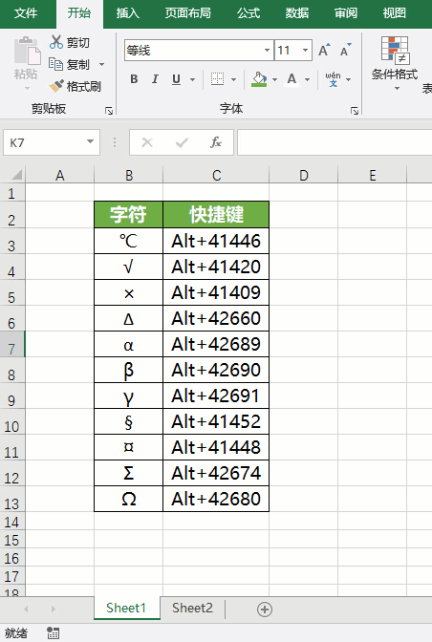
Task: Click the Cut scissors icon
Action: (x=56, y=42)
